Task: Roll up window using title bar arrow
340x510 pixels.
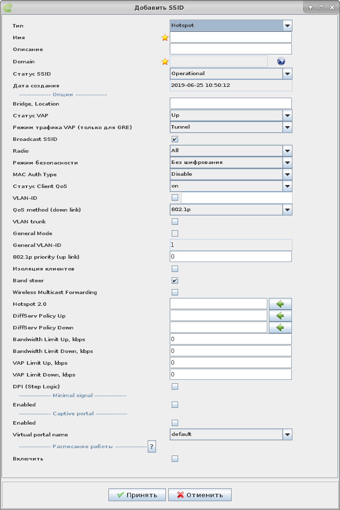Action: [311, 8]
